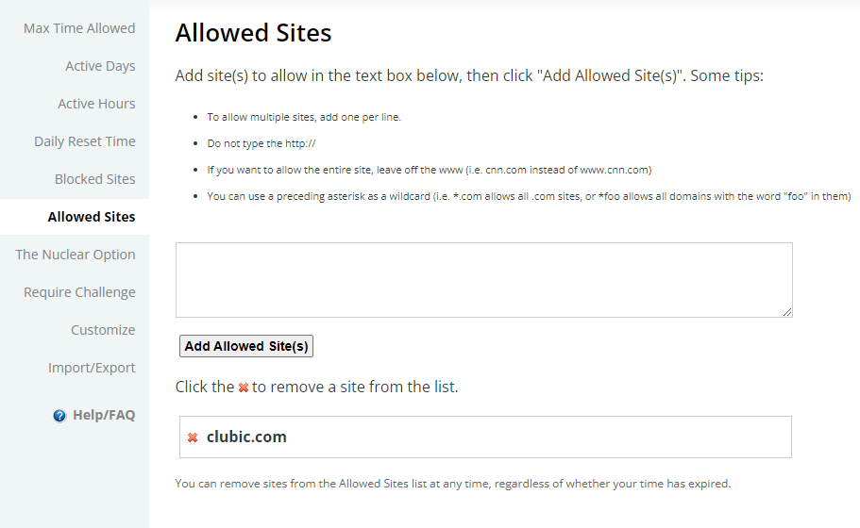This screenshot has width=860, height=528.
Task: Remove clubic.com using the red X icon
Action: coord(193,437)
